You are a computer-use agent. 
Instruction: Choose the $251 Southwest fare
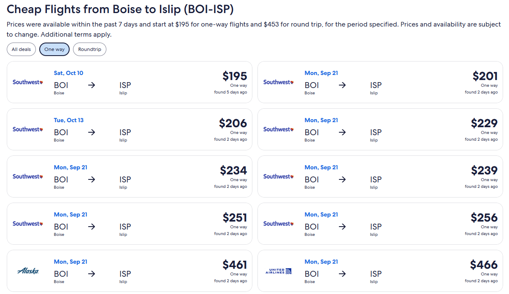130,224
